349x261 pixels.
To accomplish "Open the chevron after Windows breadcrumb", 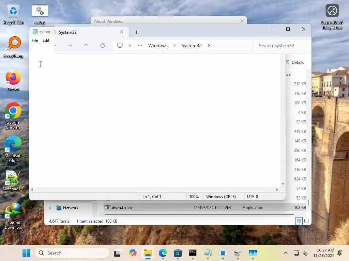I will pyautogui.click(x=174, y=46).
